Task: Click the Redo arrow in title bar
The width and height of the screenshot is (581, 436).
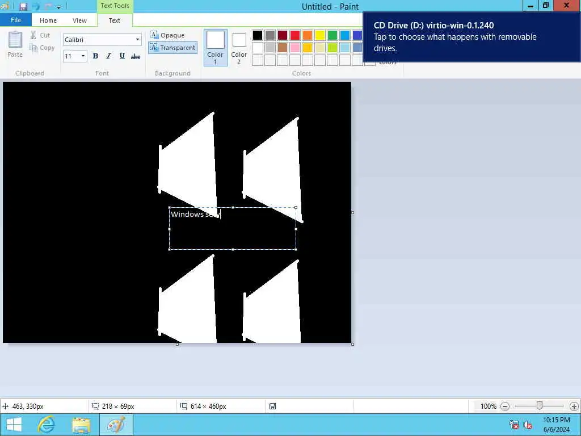Action: tap(48, 7)
